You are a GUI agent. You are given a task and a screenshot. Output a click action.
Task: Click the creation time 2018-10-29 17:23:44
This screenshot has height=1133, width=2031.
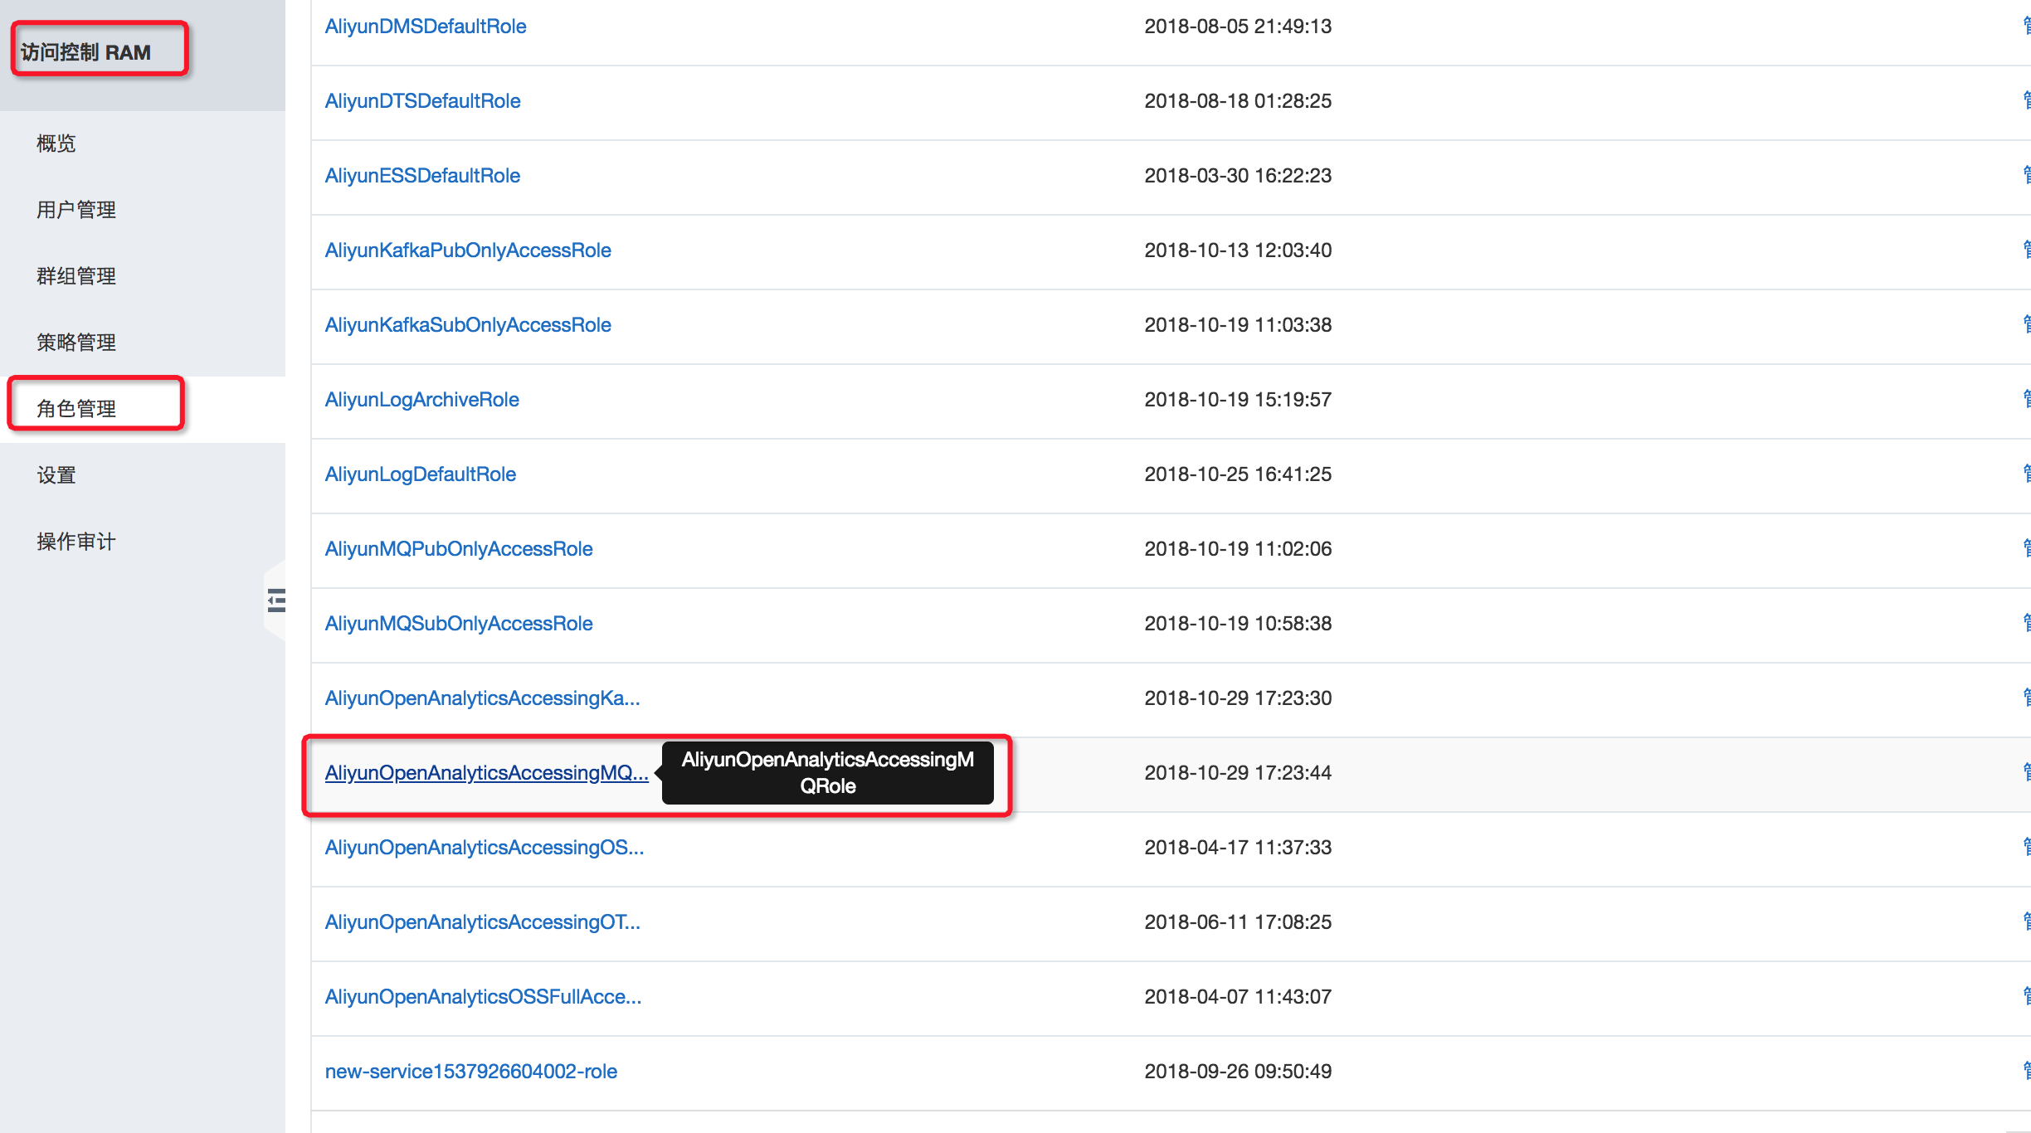1238,773
